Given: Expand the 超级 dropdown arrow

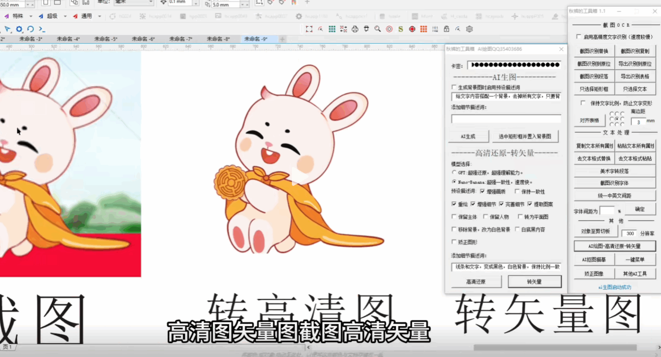Looking at the screenshot, I should pos(65,16).
